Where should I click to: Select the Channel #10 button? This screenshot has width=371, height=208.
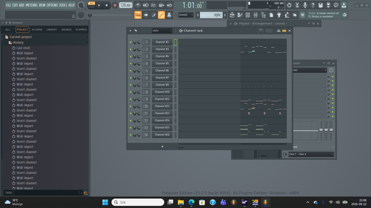(162, 92)
